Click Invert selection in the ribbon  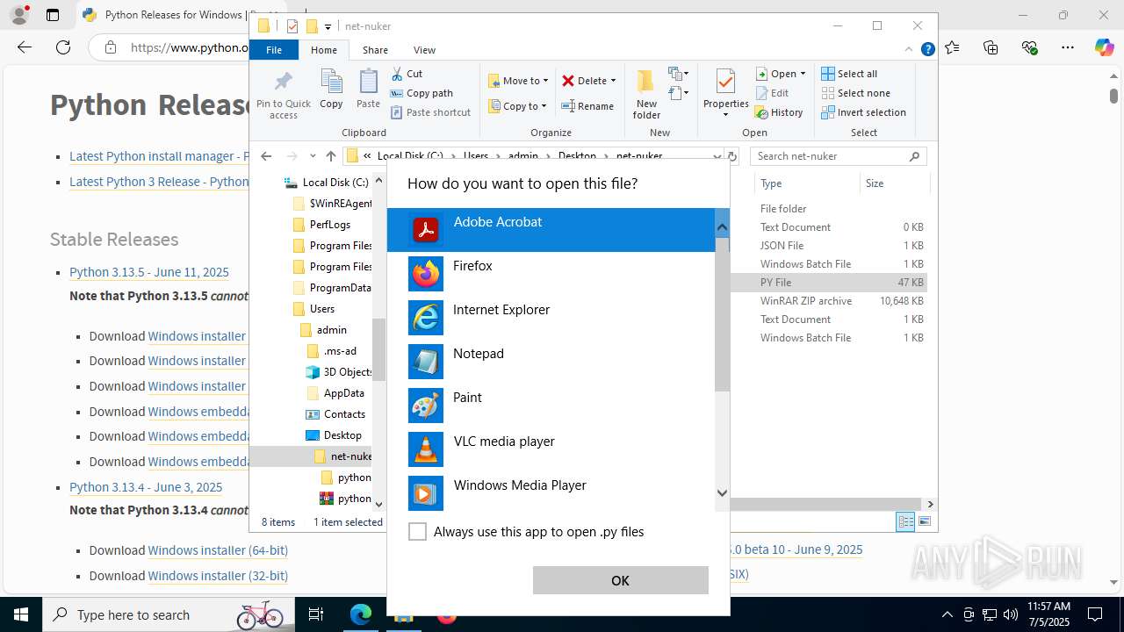pos(863,112)
